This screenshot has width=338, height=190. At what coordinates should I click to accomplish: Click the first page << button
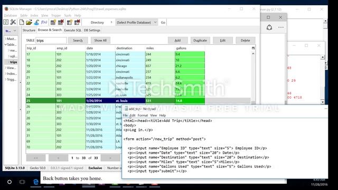(x=36, y=158)
